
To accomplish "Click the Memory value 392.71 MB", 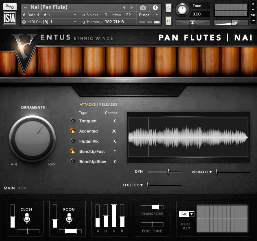I will 114,22.
